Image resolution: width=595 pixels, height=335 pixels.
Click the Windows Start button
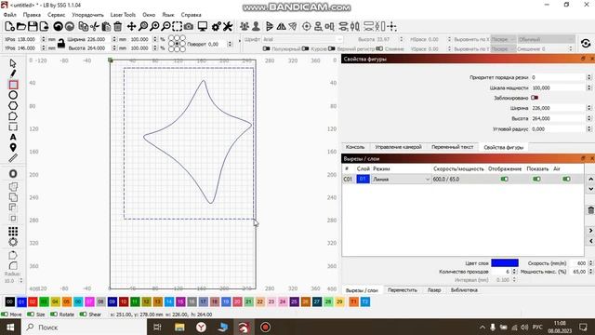coord(10,327)
